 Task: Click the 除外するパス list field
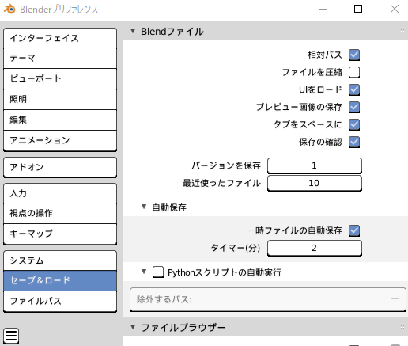[268, 299]
